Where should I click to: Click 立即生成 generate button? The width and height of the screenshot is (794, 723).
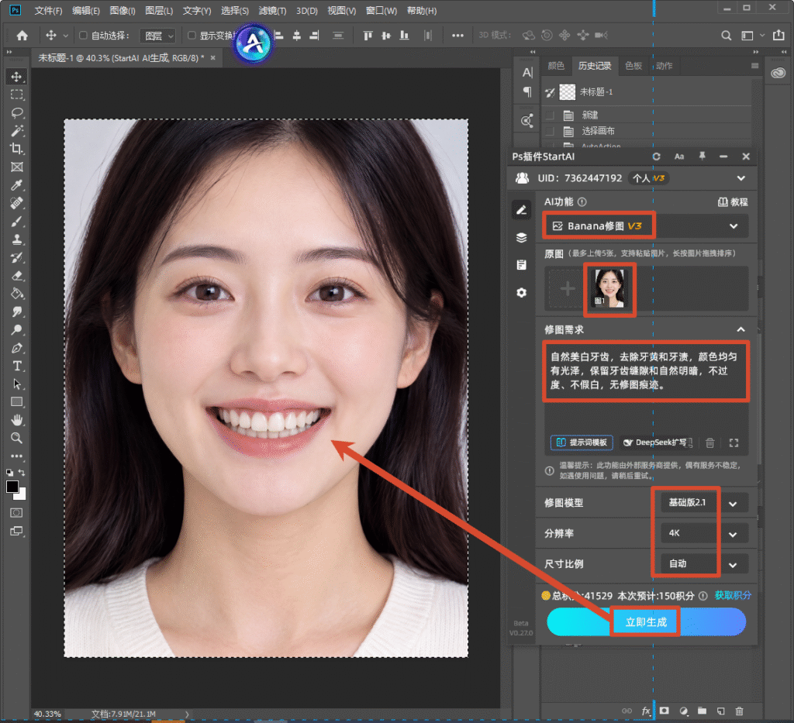(x=646, y=621)
